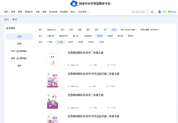178x123 pixels.
Task: Open title 义务教育教科书·科学·学生活动手册二年级下册
Action: (93, 116)
